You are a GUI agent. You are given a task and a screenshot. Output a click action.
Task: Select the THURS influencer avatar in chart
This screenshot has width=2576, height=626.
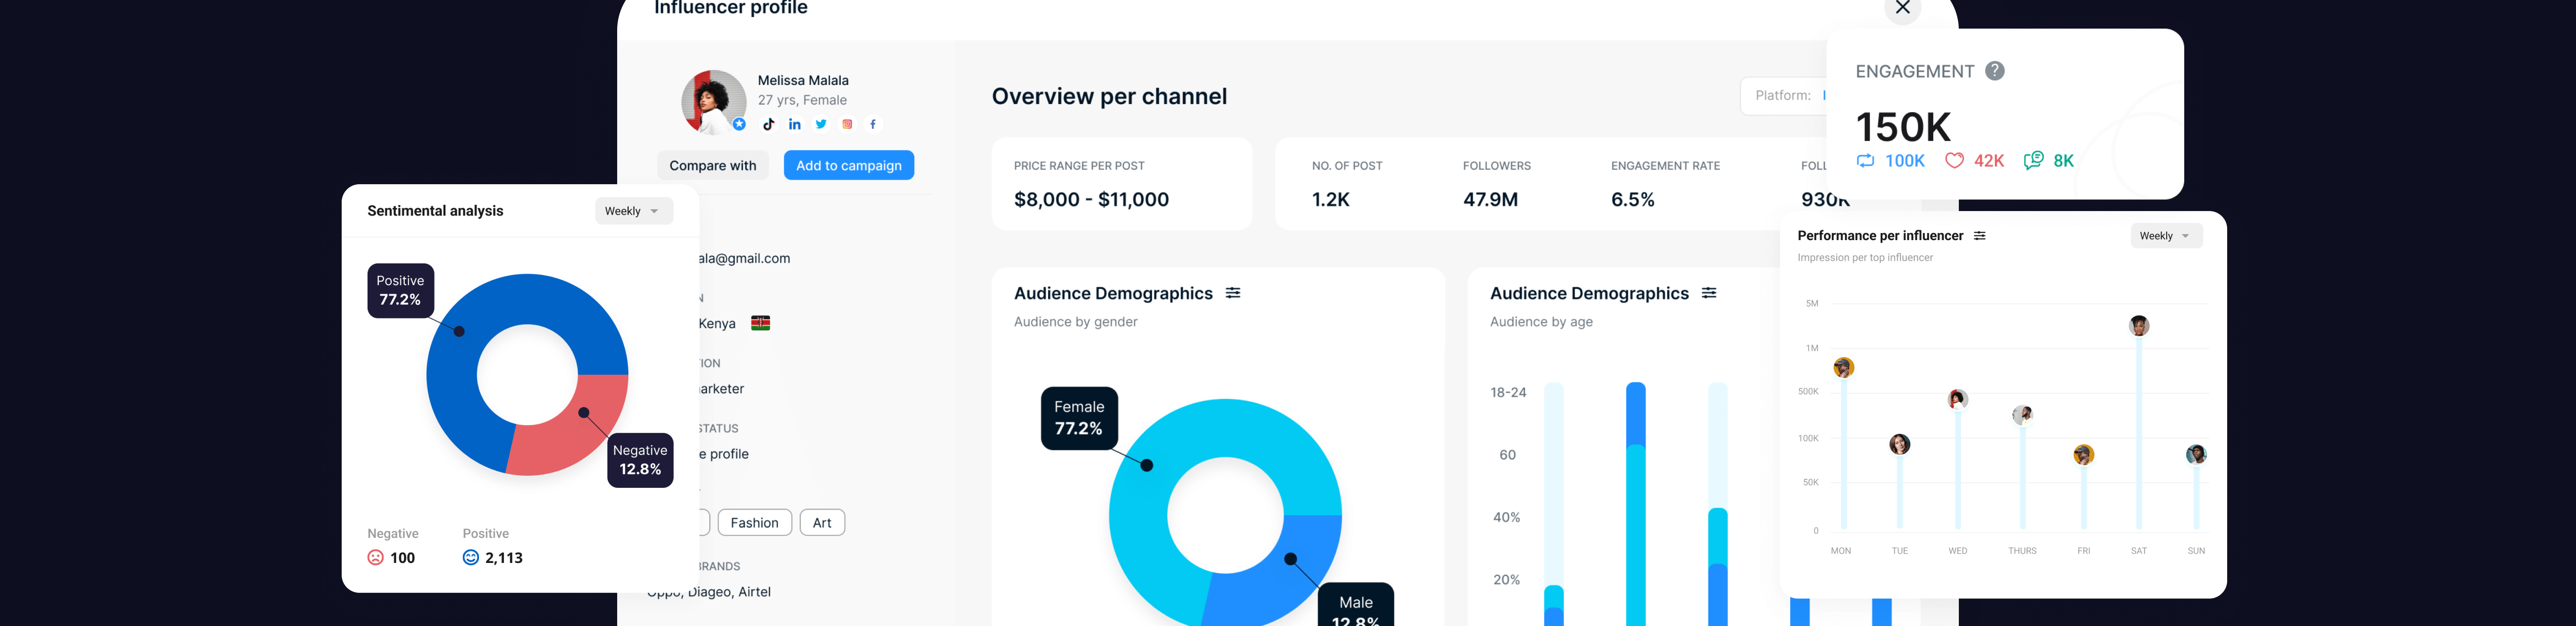(x=2022, y=414)
